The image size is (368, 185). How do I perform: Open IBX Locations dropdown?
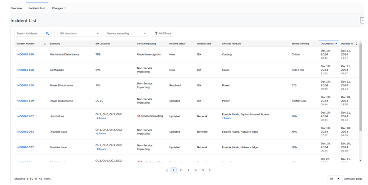pyautogui.click(x=79, y=33)
